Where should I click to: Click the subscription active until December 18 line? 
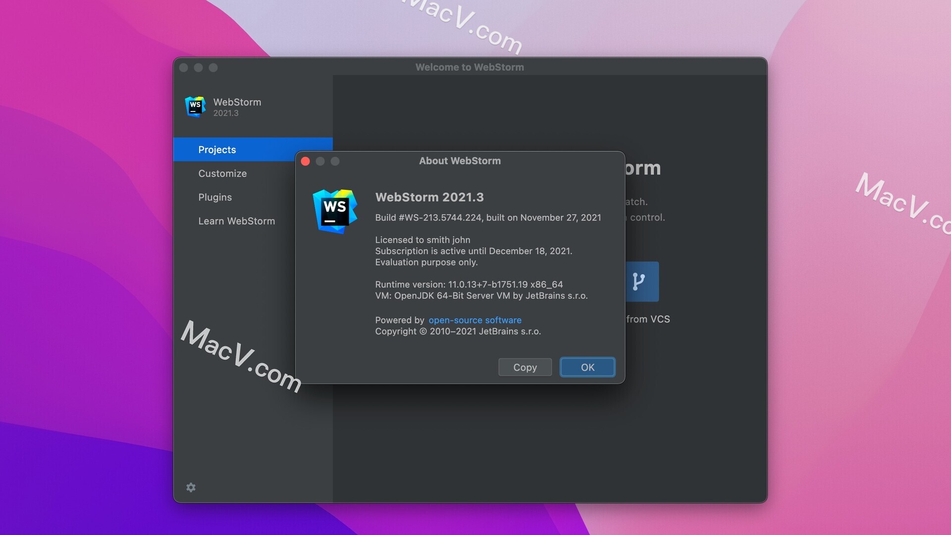click(x=474, y=251)
